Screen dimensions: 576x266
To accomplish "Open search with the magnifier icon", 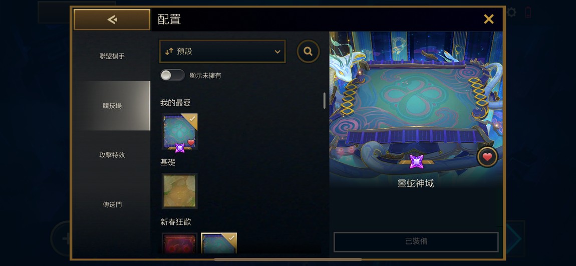I will (x=308, y=52).
